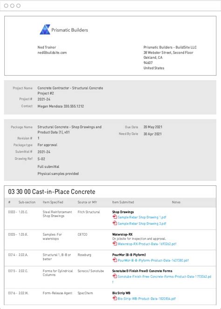Select the 03 30 00 Cast-in-Place Concrete heading
The height and width of the screenshot is (309, 221).
(x=52, y=191)
